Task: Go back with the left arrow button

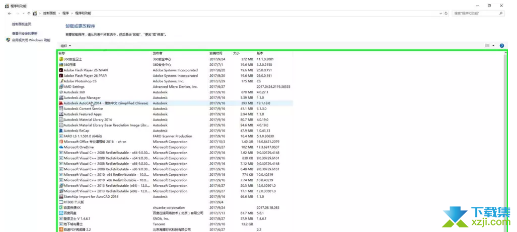Action: (10, 14)
